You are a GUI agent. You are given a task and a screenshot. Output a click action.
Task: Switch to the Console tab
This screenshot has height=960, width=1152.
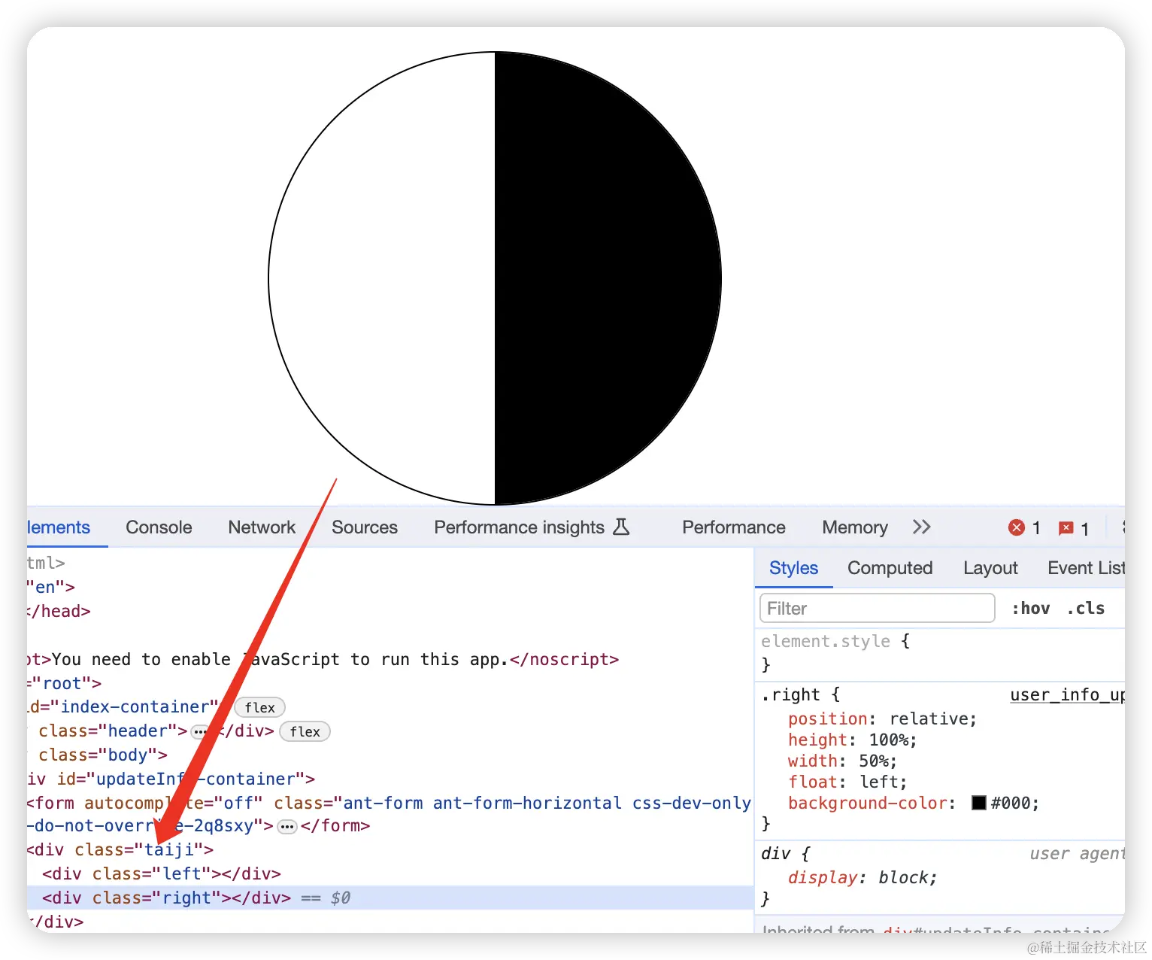click(x=159, y=527)
